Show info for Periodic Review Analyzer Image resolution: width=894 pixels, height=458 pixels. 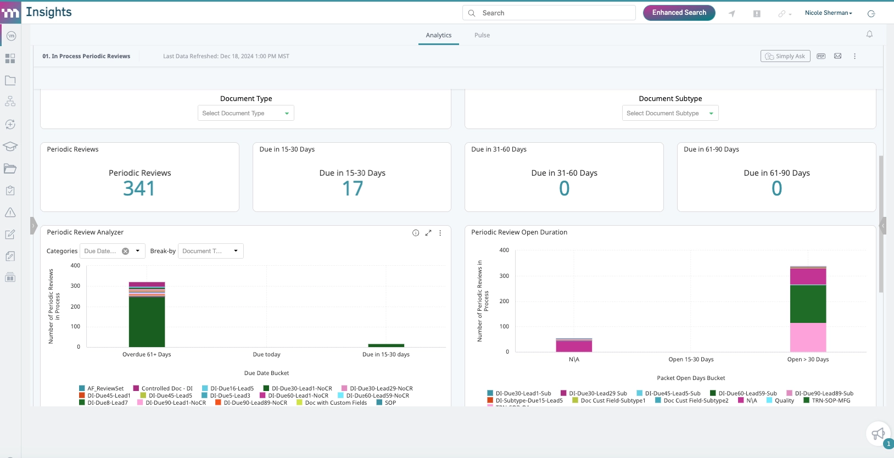pyautogui.click(x=416, y=233)
